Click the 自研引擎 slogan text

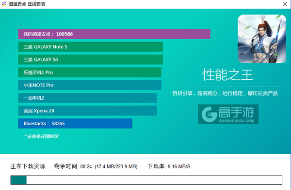225,93
